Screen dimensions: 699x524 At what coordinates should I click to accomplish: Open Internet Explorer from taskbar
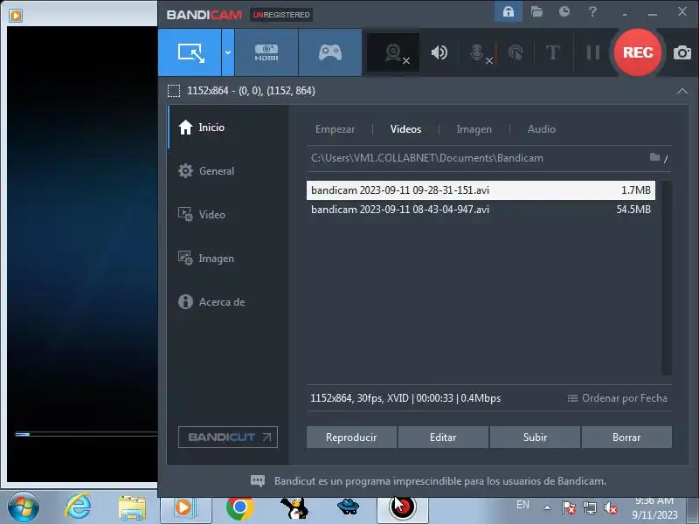click(x=78, y=507)
